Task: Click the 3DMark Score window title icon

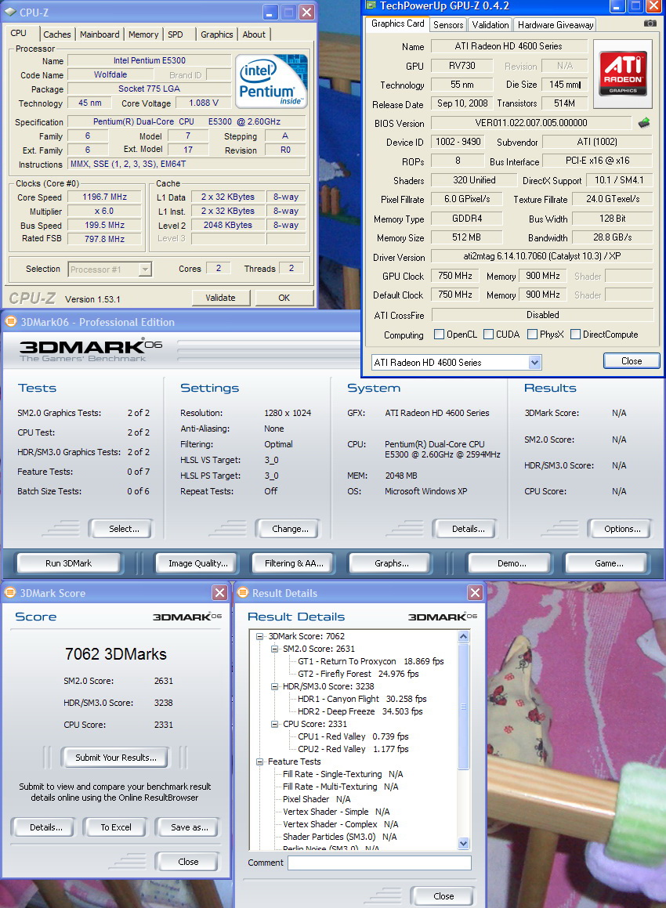Action: [x=10, y=593]
